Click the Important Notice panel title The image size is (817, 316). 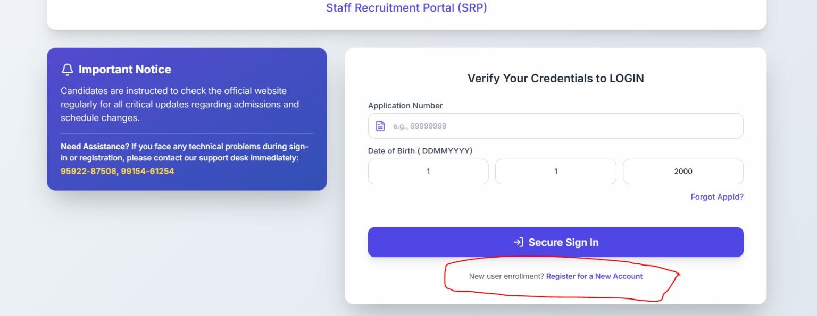click(124, 69)
